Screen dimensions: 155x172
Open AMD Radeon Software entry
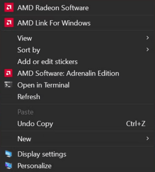[78, 7]
